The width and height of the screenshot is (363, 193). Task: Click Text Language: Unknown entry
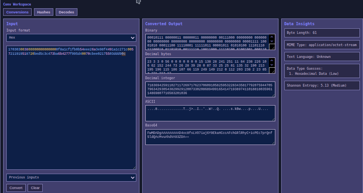(x=322, y=57)
